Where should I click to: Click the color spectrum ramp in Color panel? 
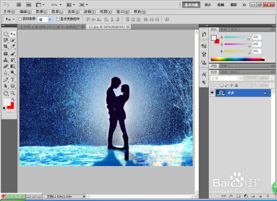pos(238,59)
